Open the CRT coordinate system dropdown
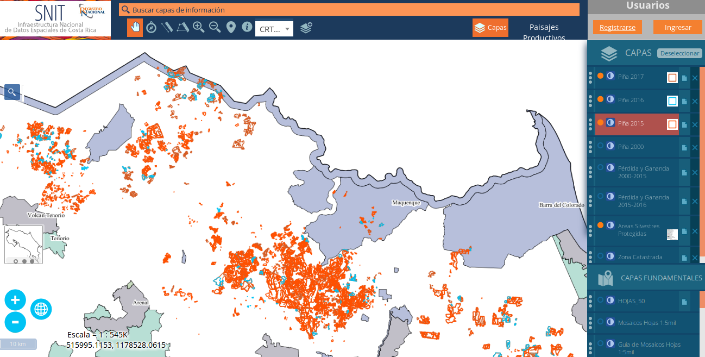The width and height of the screenshot is (705, 357). [x=274, y=29]
